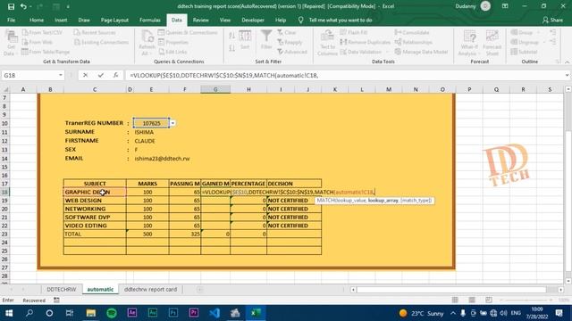Open the Group dropdown
Viewport: 572px width, 321px height.
[x=525, y=32]
